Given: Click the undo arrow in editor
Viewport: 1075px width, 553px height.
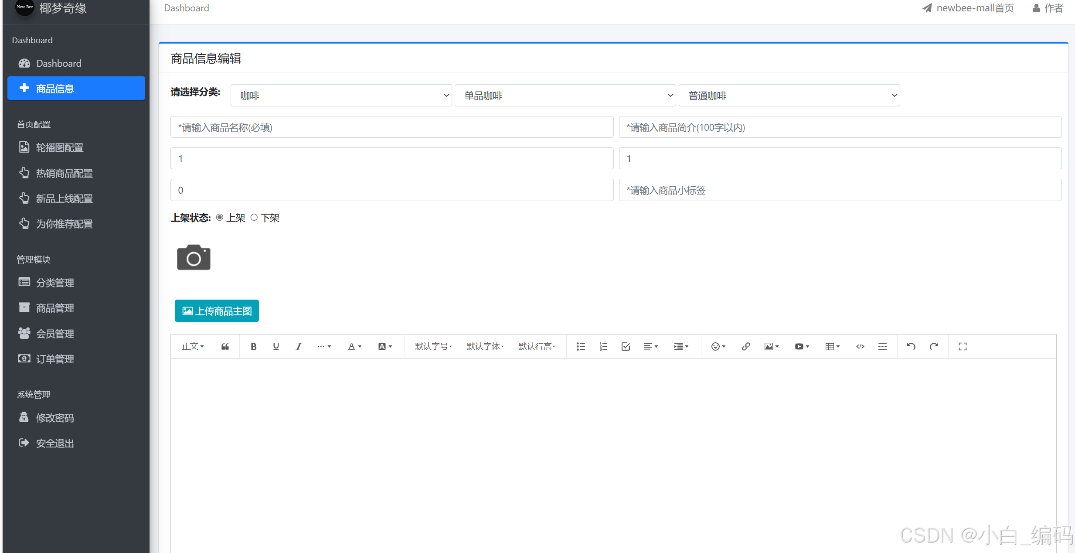Looking at the screenshot, I should (x=911, y=346).
